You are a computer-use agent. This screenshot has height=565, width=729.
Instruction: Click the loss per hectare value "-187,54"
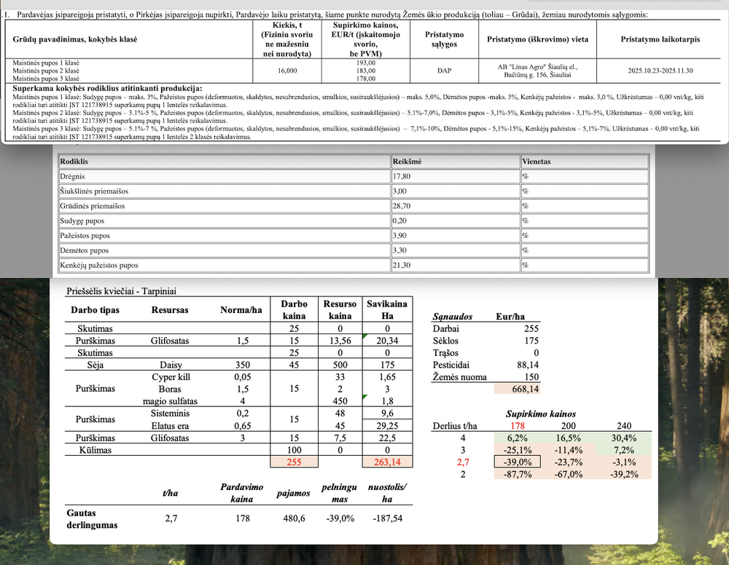388,518
